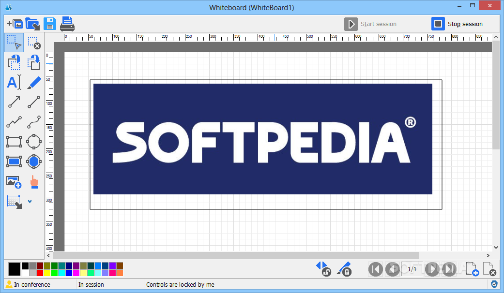Select the hand pointer tool
This screenshot has width=504, height=293.
(x=34, y=182)
